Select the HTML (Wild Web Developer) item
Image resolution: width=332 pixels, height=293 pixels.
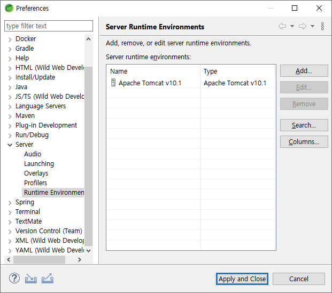click(x=50, y=67)
